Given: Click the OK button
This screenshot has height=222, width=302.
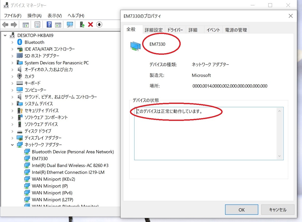Looking at the screenshot, I should coord(242,210).
